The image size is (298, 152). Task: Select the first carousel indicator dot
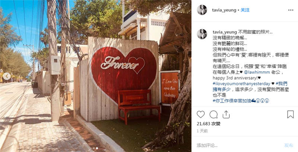click(94, 148)
